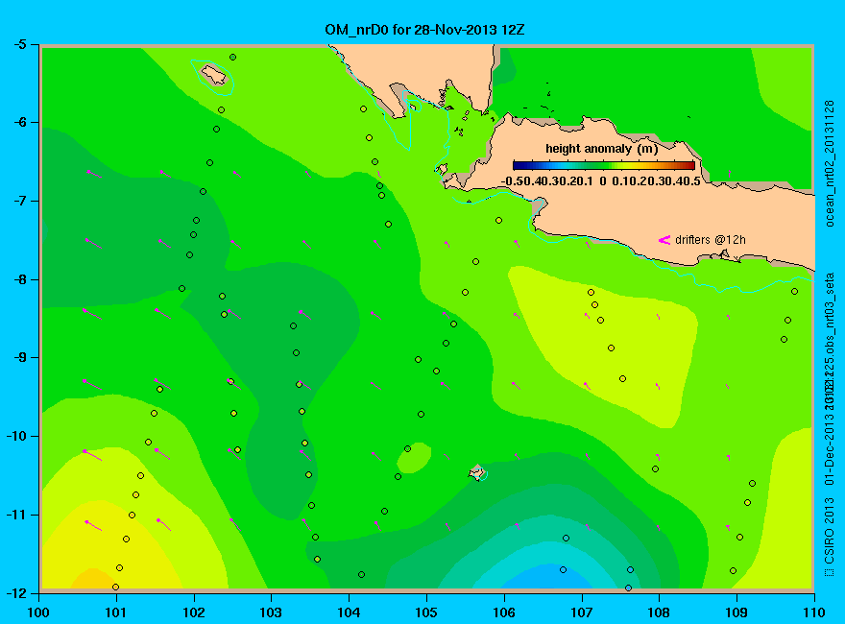The width and height of the screenshot is (845, 624).
Task: Click the -5 latitude tick label
Action: tap(18, 44)
